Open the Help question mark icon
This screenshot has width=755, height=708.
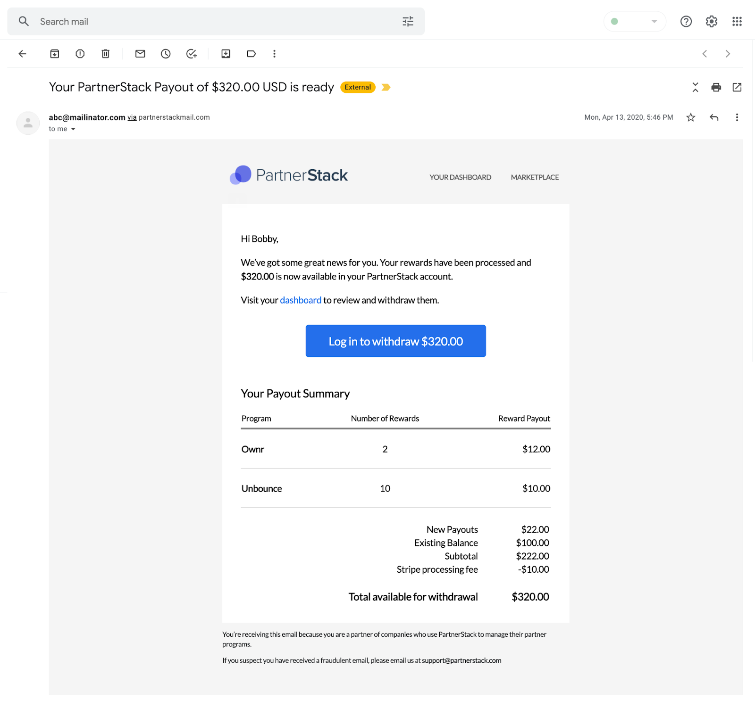click(686, 21)
